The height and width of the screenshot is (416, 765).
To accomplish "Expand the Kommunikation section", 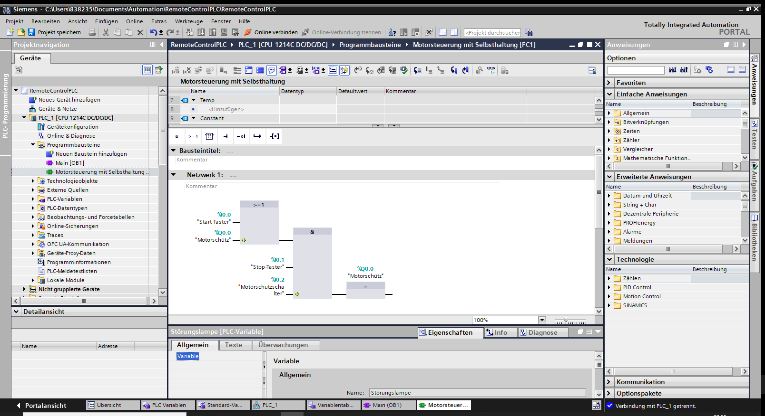I will click(609, 382).
